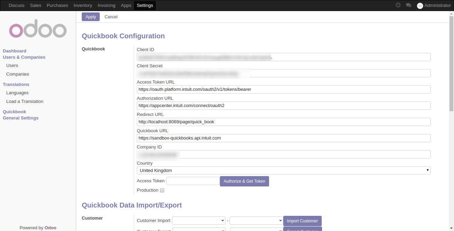
Task: Click the Administrator avatar icon
Action: tap(420, 6)
